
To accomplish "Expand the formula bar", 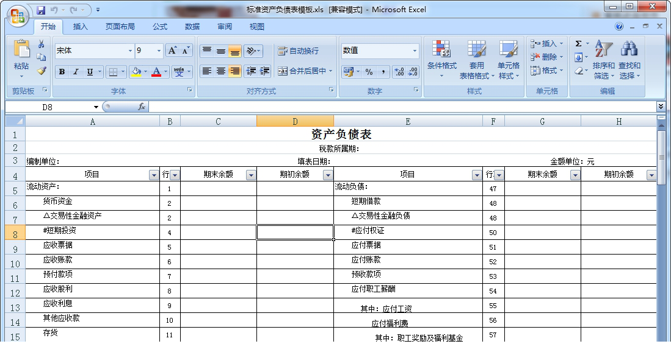I will coord(661,106).
